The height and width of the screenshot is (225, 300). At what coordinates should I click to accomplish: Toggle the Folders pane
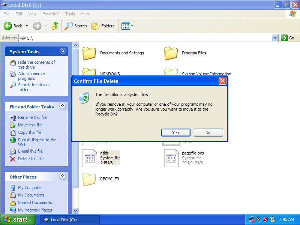[x=103, y=26]
